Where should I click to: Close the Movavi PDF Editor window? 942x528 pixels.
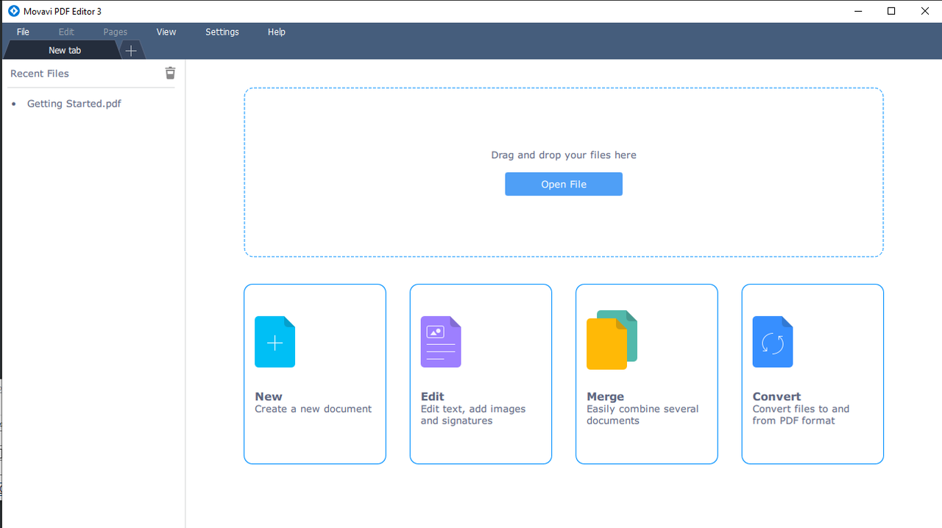tap(925, 11)
